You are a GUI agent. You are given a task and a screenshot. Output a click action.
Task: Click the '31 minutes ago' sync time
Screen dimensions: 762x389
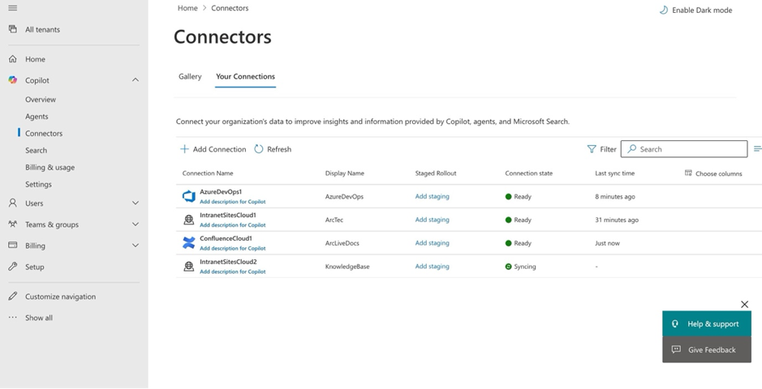click(x=617, y=220)
